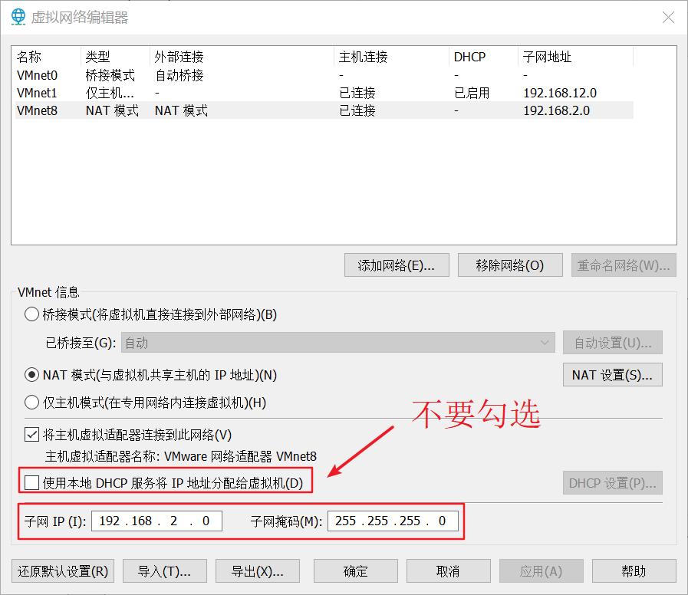Enable the local DHCP service checkbox
Image resolution: width=688 pixels, height=595 pixels.
click(31, 482)
